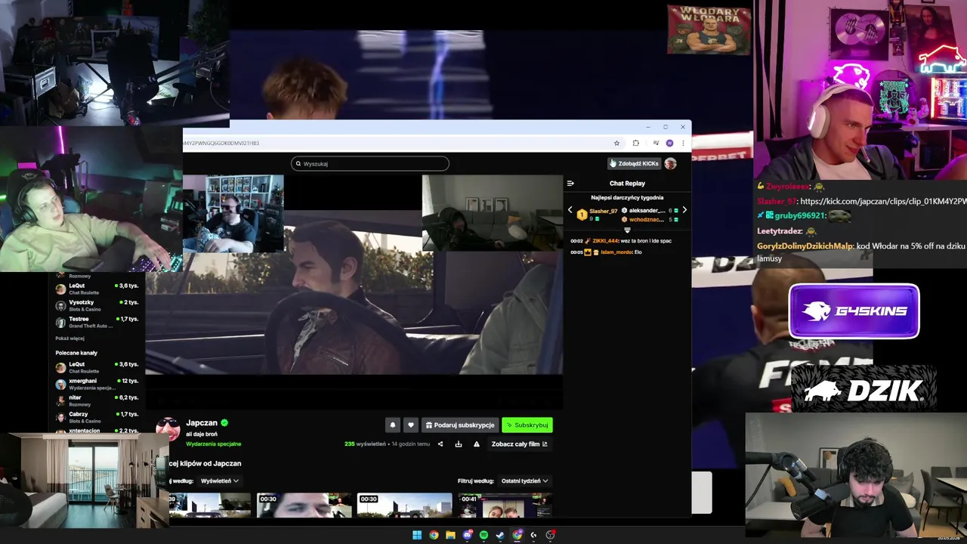Open the media control icon in the browser toolbar

[x=656, y=143]
